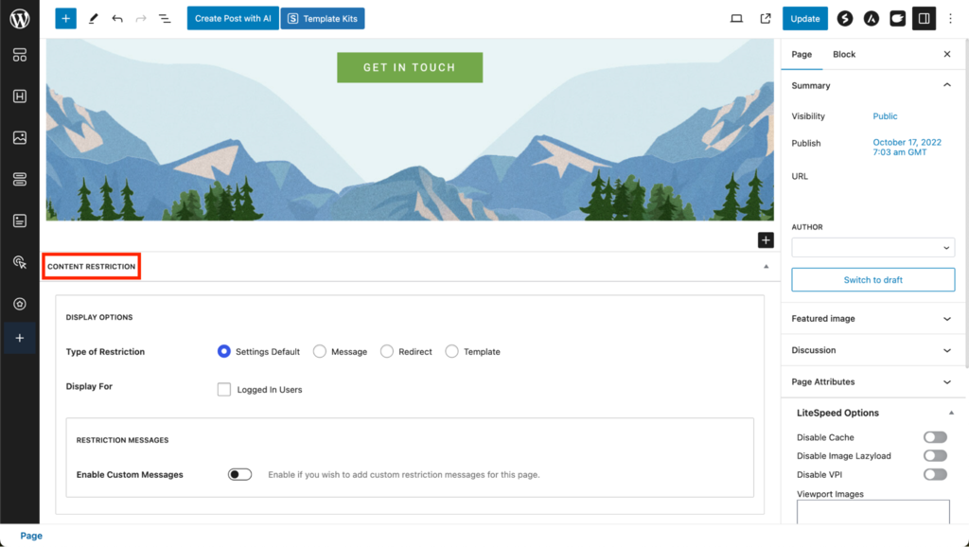Check the Logged In Users checkbox
Viewport: 969px width, 547px height.
point(223,389)
